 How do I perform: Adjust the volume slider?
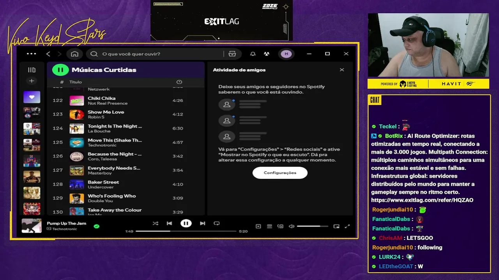tap(312, 226)
